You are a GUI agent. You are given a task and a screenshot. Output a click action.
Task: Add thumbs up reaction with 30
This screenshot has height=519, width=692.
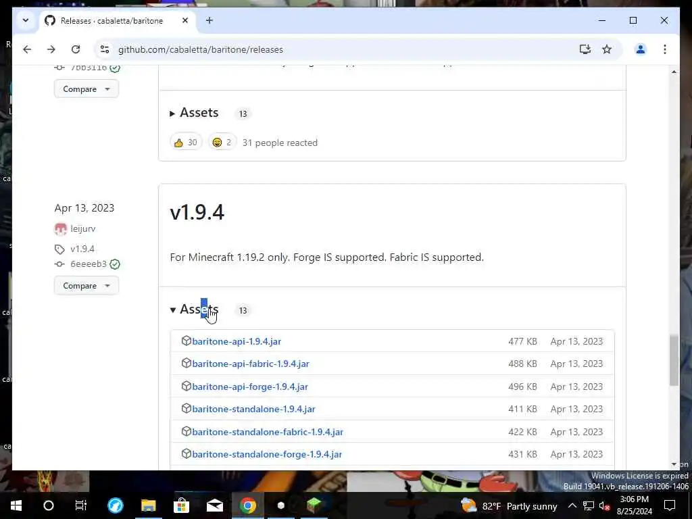[186, 142]
